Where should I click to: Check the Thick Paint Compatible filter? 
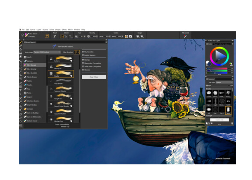point(83,66)
